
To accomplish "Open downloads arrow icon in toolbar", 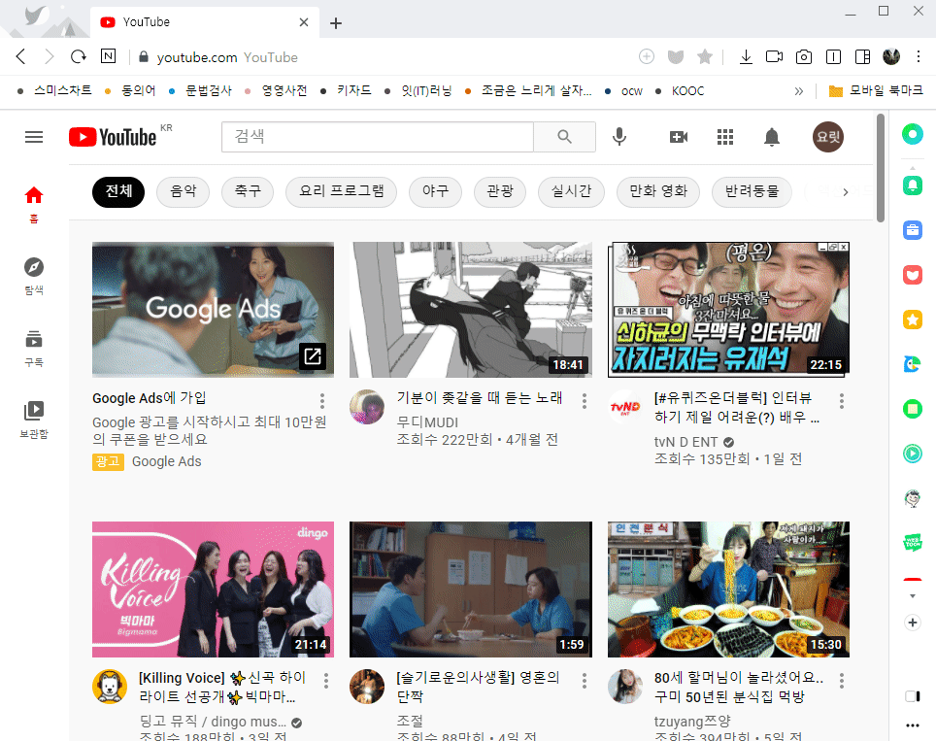I will click(x=746, y=56).
